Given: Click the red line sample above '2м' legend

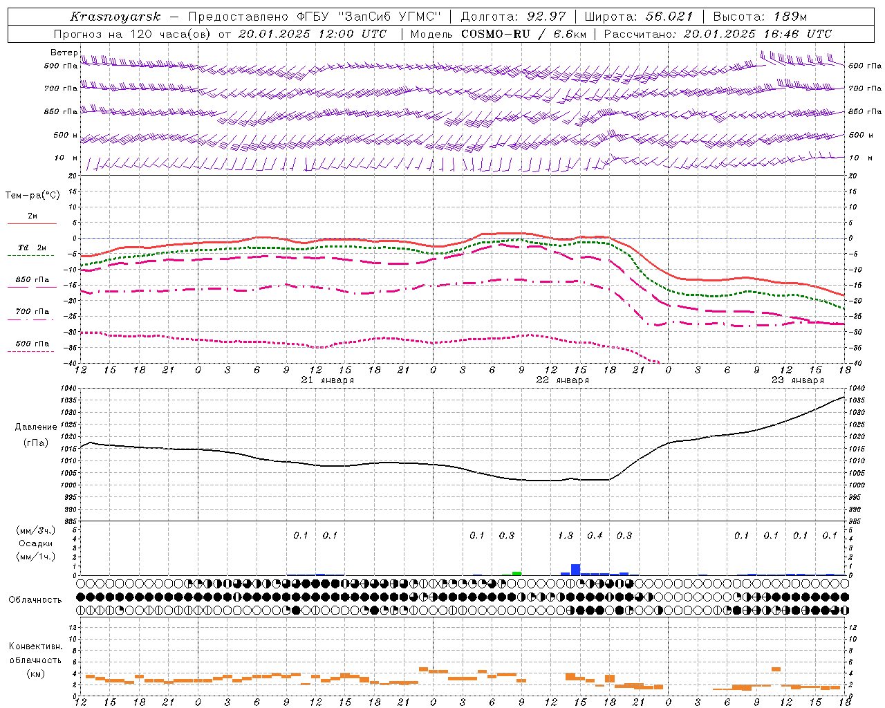Looking at the screenshot, I should (x=32, y=223).
